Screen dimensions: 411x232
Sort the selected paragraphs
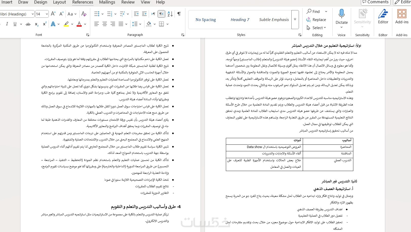[170, 14]
